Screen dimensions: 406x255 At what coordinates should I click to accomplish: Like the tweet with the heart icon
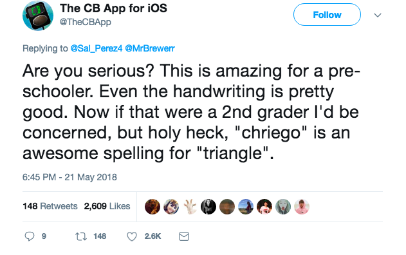[132, 236]
